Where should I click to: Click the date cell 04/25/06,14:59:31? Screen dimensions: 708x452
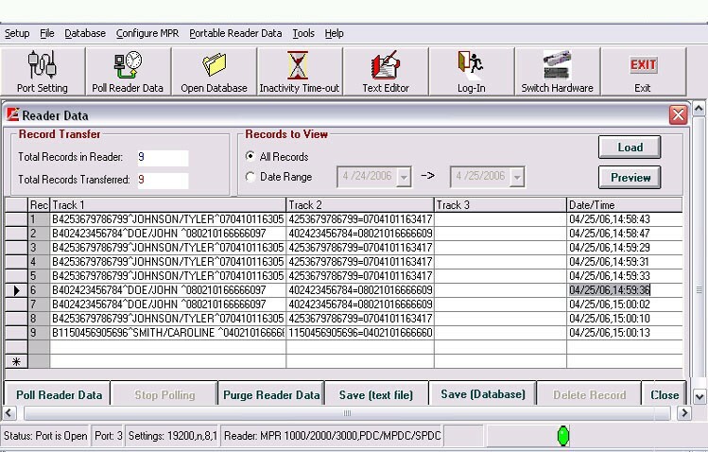click(x=625, y=262)
